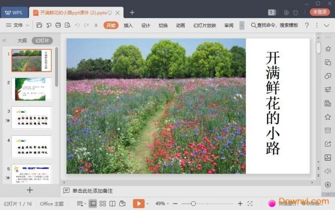335x210 pixels.
Task: Switch panel to 大纲 outline view
Action: (x=22, y=41)
